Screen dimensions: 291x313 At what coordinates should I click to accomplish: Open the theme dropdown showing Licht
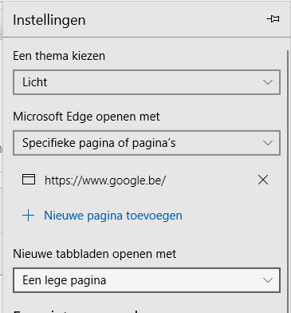147,82
